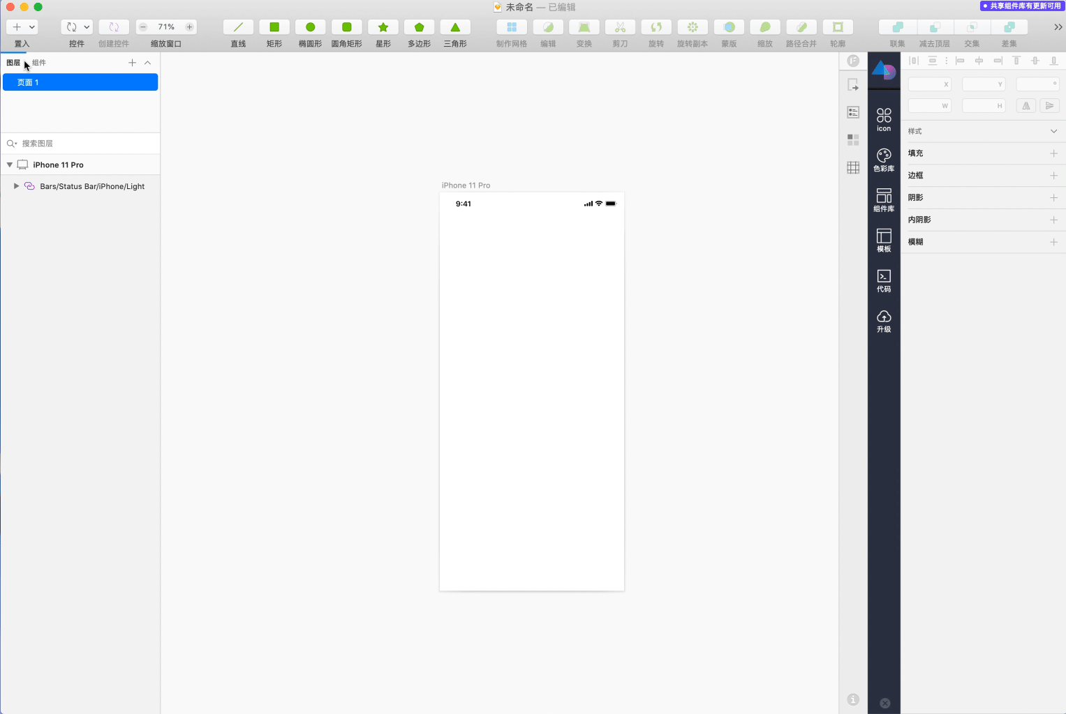Click the 交集 intersect boolean icon
Image resolution: width=1066 pixels, height=714 pixels.
click(972, 27)
